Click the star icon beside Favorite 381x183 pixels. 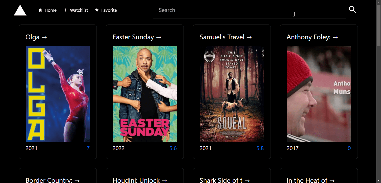97,10
